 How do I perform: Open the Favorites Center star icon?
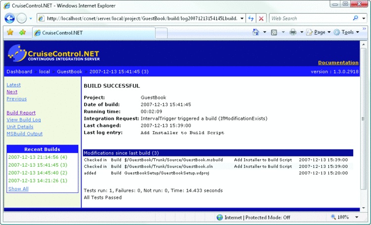coord(10,32)
